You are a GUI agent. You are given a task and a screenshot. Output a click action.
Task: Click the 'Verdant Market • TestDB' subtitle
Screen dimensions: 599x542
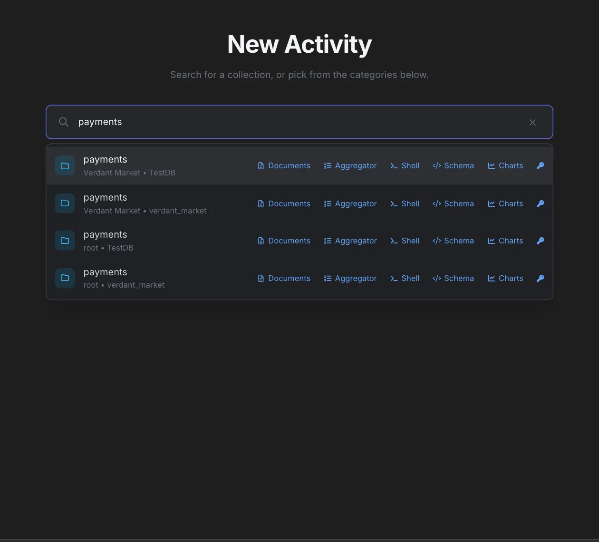click(129, 173)
